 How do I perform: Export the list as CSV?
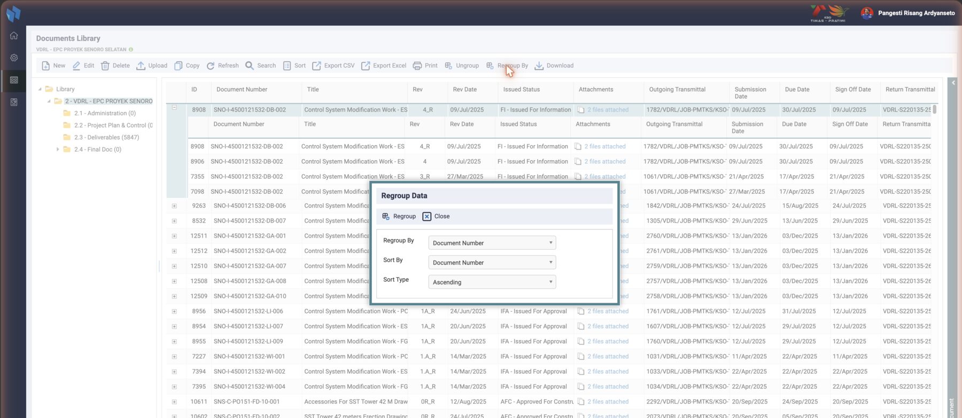click(x=333, y=66)
